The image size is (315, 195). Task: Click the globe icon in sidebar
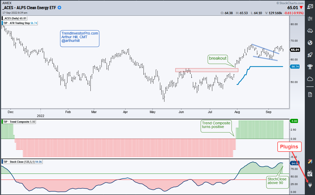coord(310,43)
